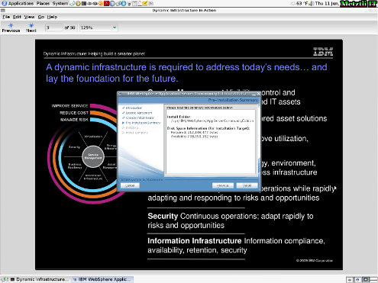
Task: Click the Available bytes line in the summary
Action: [194, 137]
